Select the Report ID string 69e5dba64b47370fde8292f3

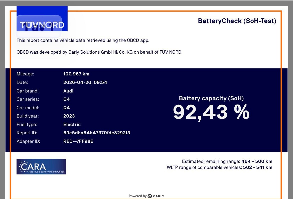[x=97, y=133]
